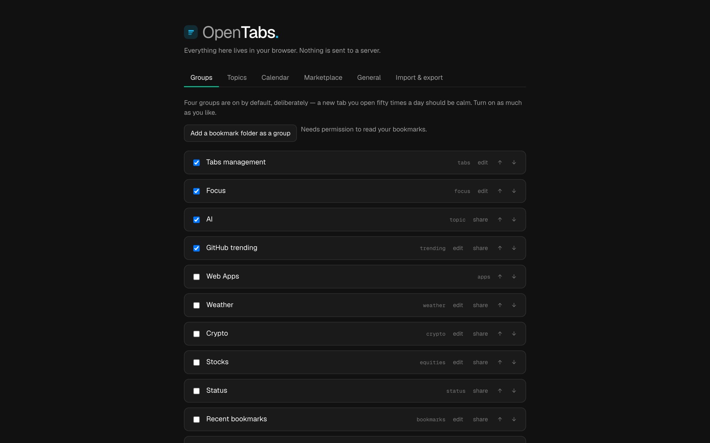Open the General tab
The width and height of the screenshot is (710, 443).
click(x=369, y=78)
